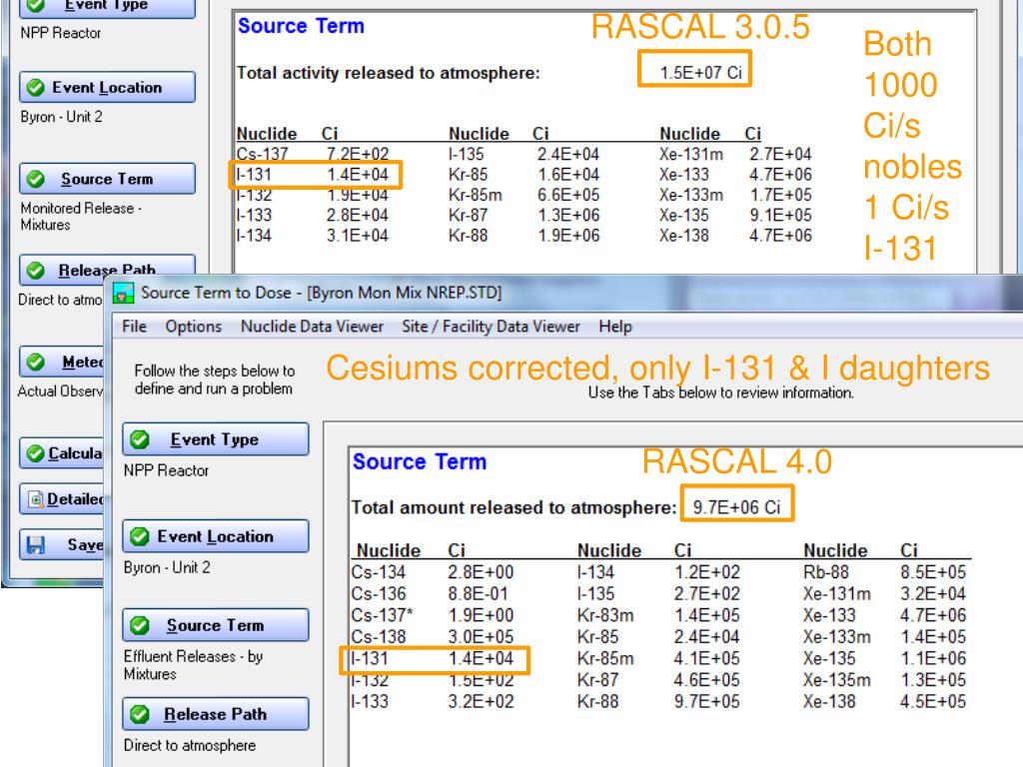Click the Cs-138 nuclide row in front table
Screen dimensions: 1023x767
pyautogui.click(x=434, y=636)
